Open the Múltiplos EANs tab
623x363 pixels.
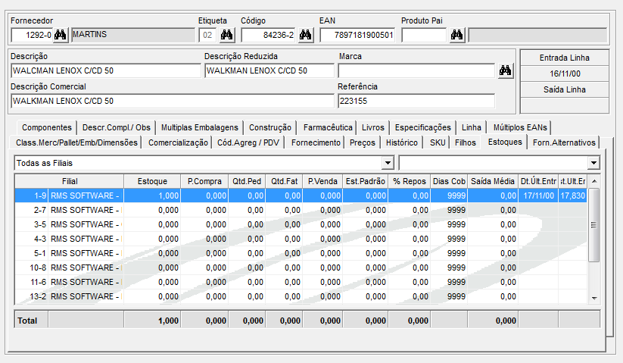pyautogui.click(x=520, y=127)
